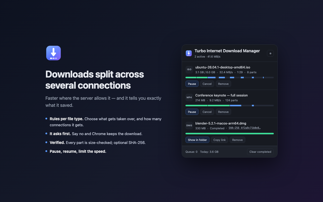Click the 'Queue: 0' footer text

192,152
